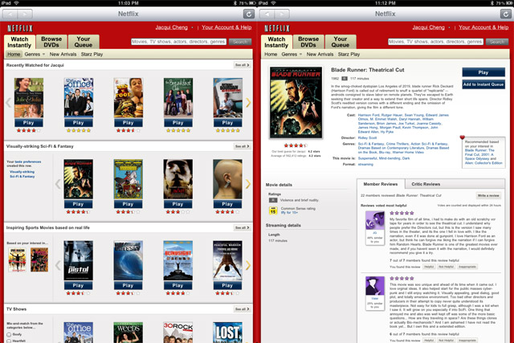Viewport: 514px width, 343px height.
Task: Open first reviewer's purple avatar
Action: [375, 220]
